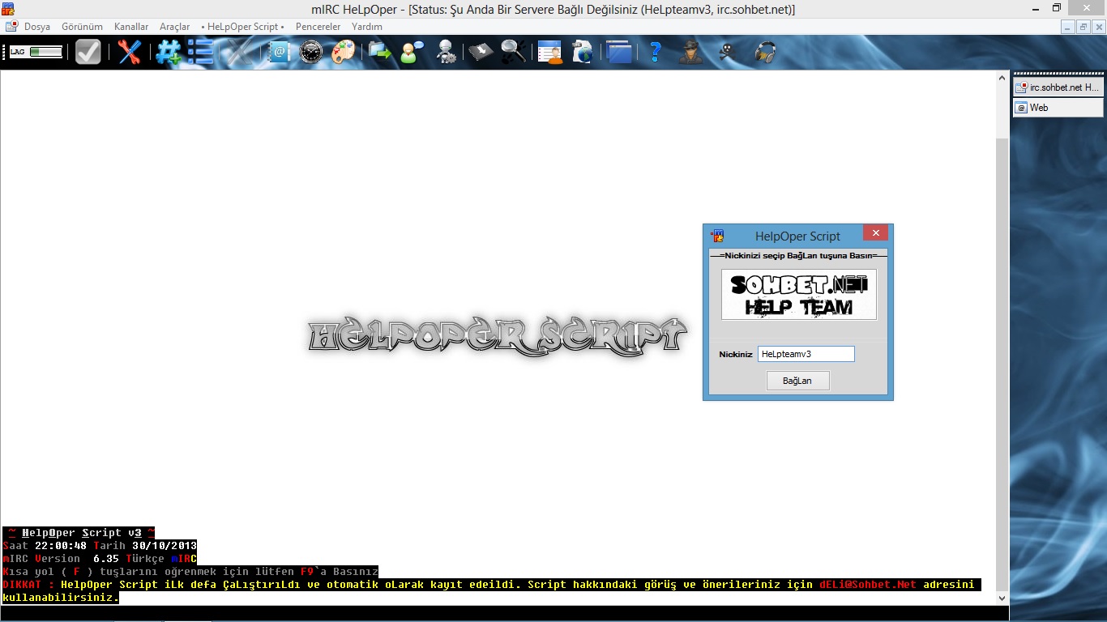Viewport: 1107px width, 622px height.
Task: Open the HeLpOper Script menu
Action: point(242,27)
